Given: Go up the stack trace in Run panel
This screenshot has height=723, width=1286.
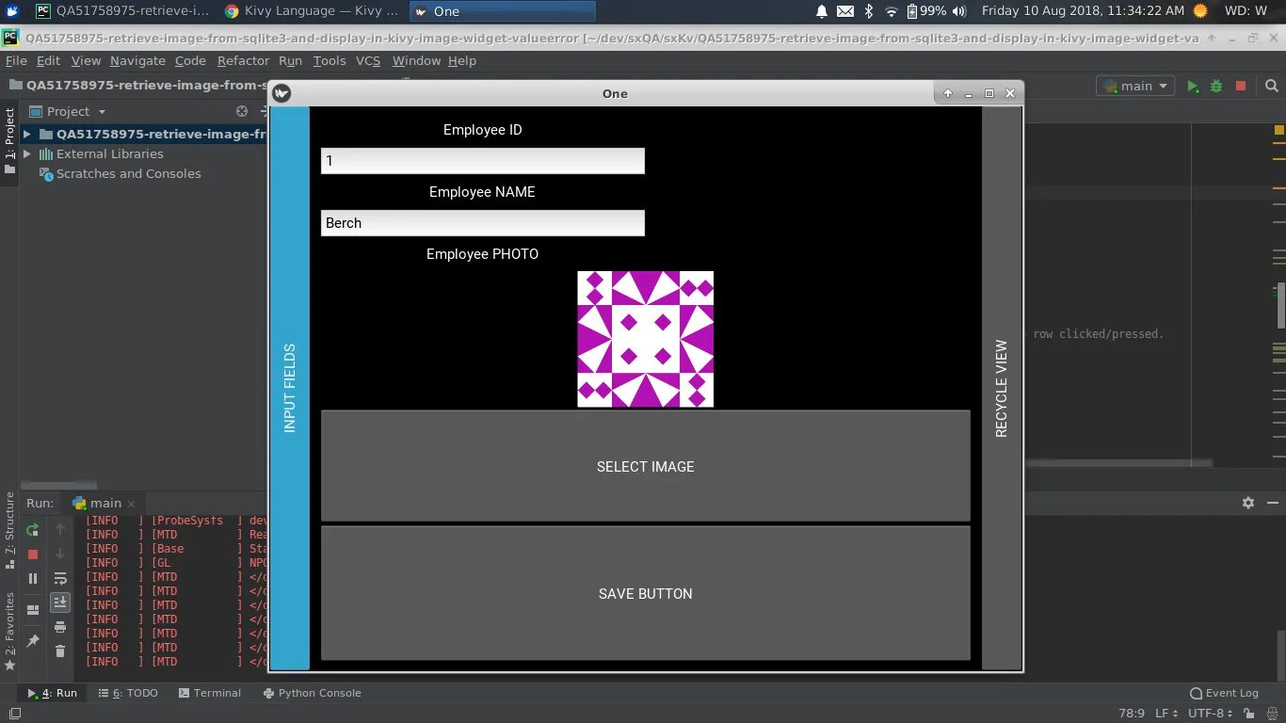Looking at the screenshot, I should [x=60, y=530].
